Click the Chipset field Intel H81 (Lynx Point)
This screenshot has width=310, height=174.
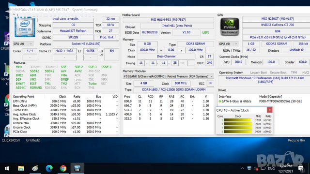pos(177,26)
